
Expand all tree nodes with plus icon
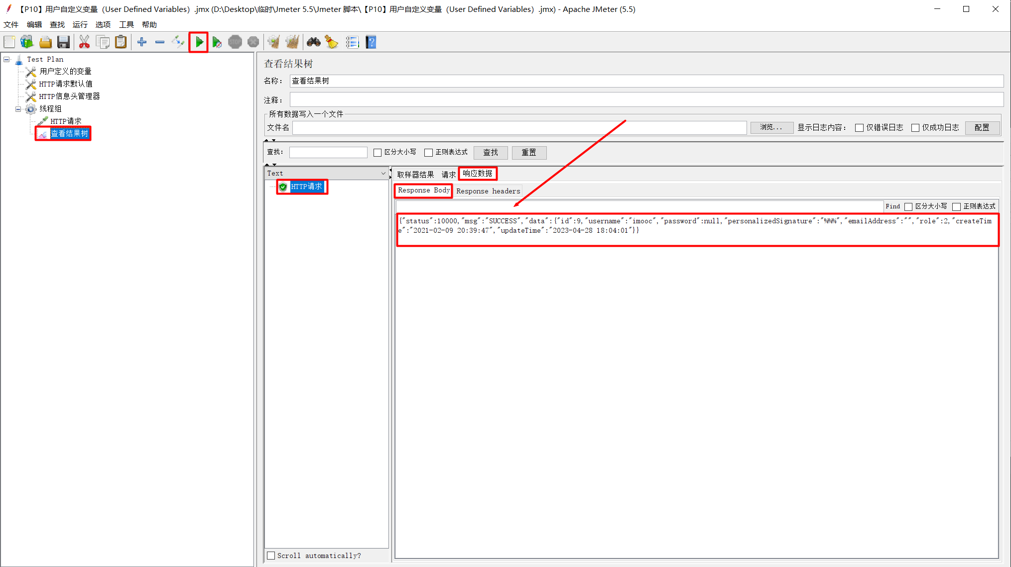142,42
